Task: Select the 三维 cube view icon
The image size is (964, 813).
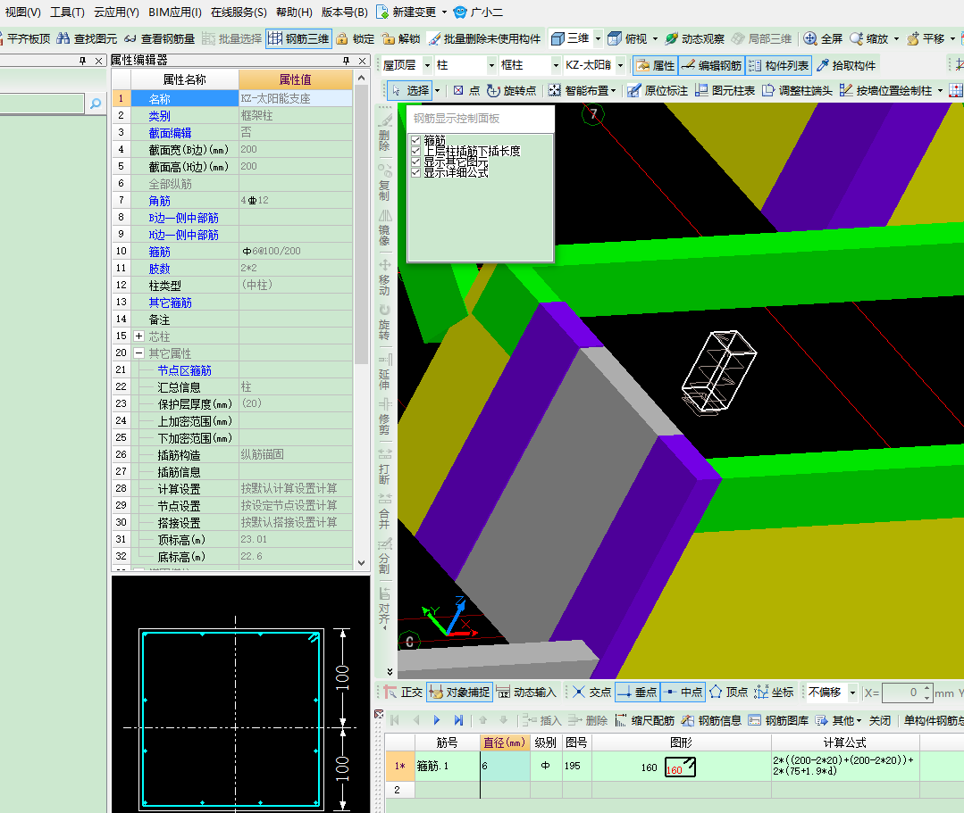Action: (557, 38)
